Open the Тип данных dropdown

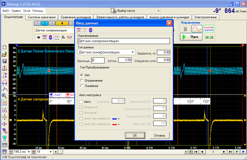point(133,52)
